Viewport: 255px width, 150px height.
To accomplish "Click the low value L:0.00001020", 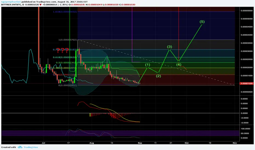I will tap(111, 5).
